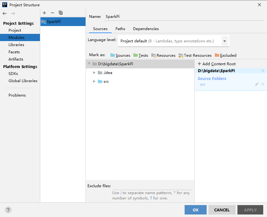The image size is (267, 217).
Task: Click CANCEL button
Action: (222, 210)
